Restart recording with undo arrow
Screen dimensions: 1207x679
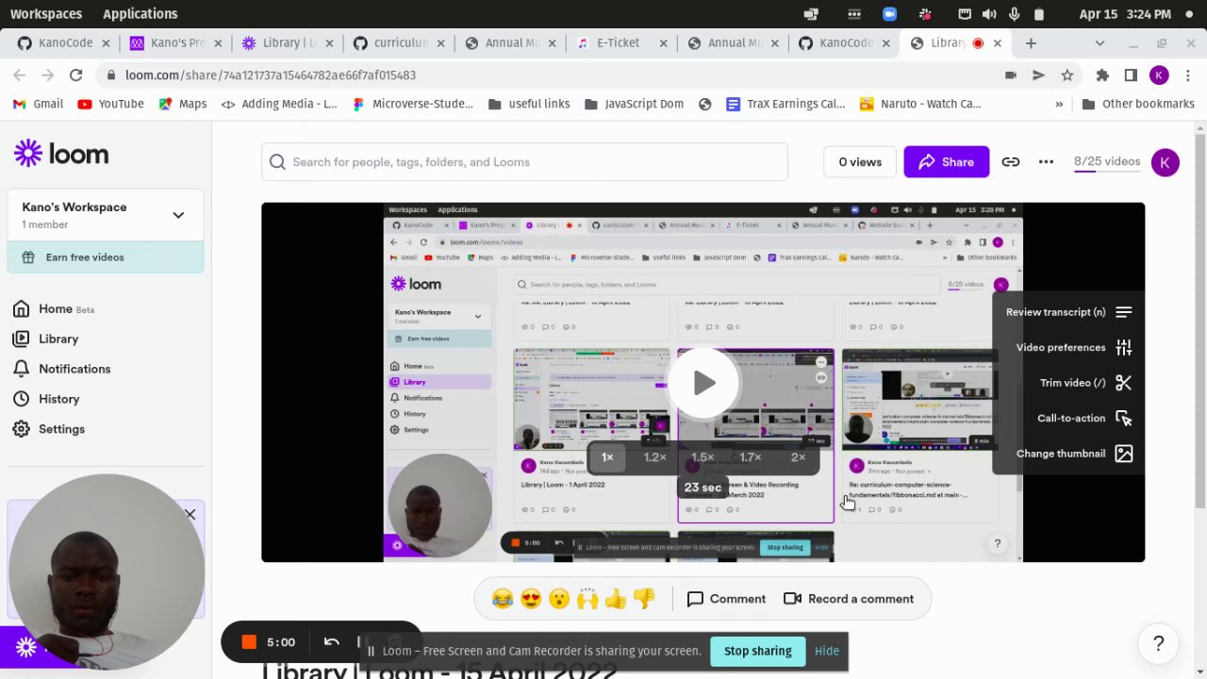point(331,642)
